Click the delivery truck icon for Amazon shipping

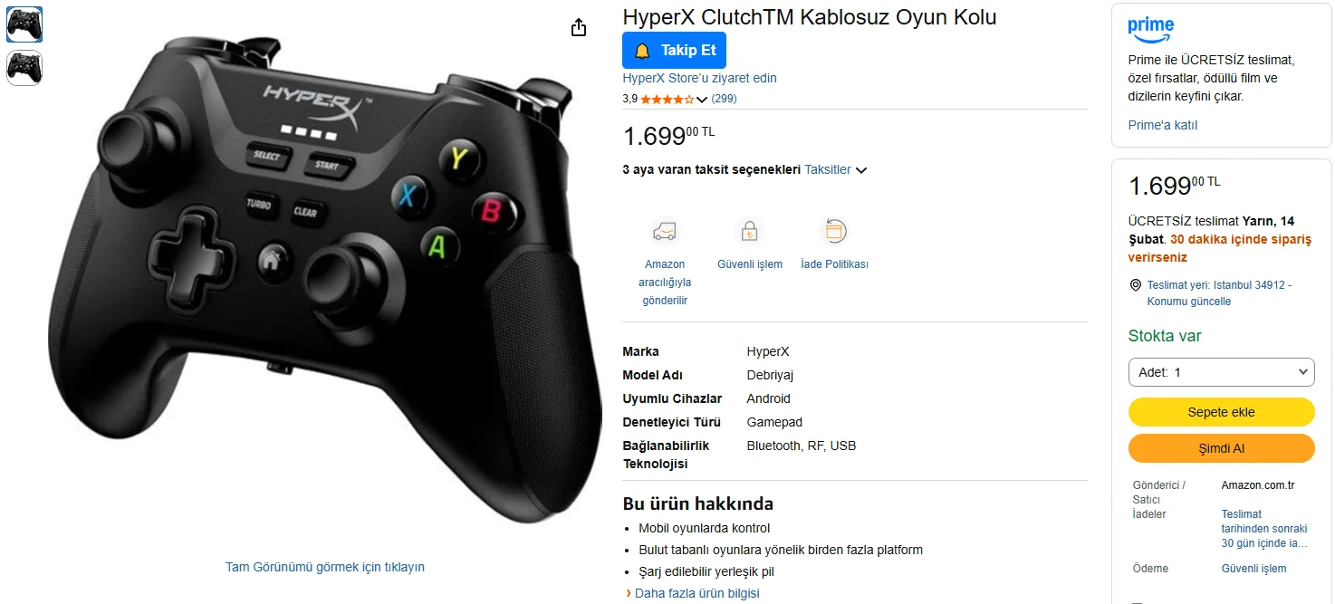pos(665,232)
